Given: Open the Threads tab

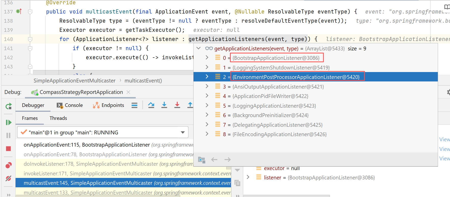Looking at the screenshot, I should coord(58,118).
